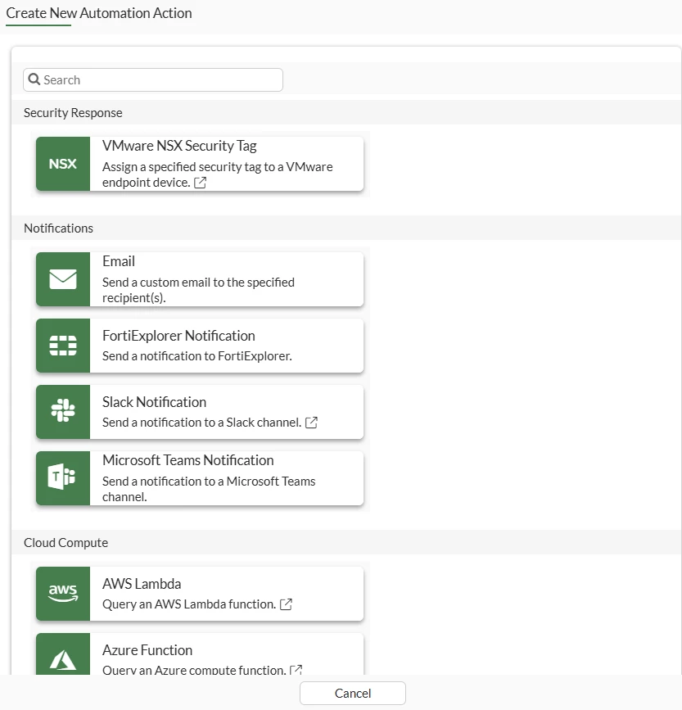This screenshot has width=682, height=710.
Task: Select the AWS Lambda title
Action: pyautogui.click(x=142, y=584)
